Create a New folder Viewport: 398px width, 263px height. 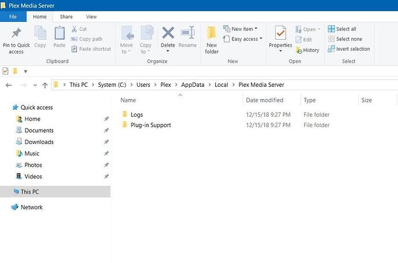(212, 40)
